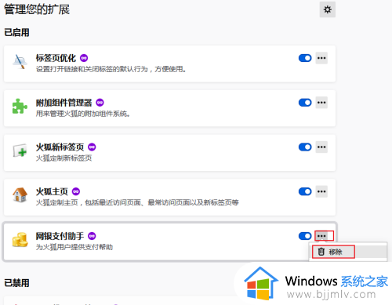Click the green puzzle icon of 附加组件管理器
Viewport: 392px width, 305px height.
pos(20,106)
